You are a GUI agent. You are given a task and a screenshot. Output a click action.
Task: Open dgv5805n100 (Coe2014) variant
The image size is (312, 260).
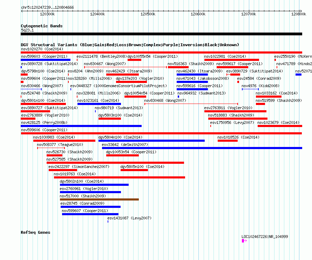click(x=142, y=167)
